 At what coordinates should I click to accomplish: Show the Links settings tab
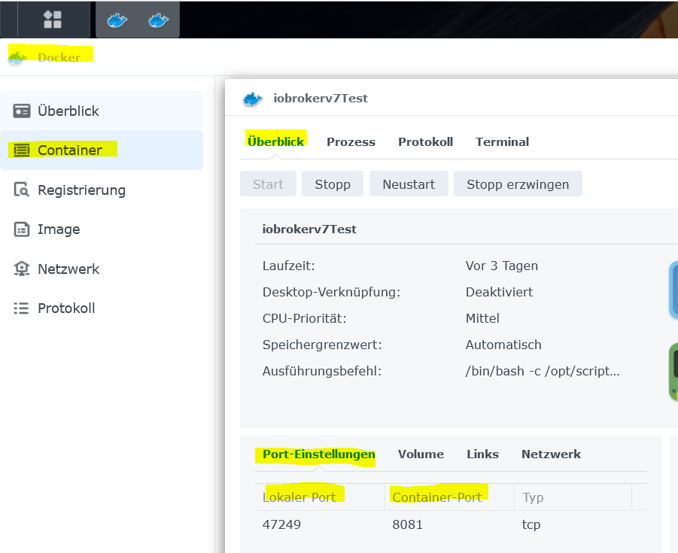482,454
